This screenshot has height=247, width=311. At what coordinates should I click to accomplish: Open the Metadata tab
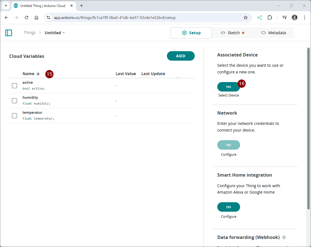click(x=274, y=33)
